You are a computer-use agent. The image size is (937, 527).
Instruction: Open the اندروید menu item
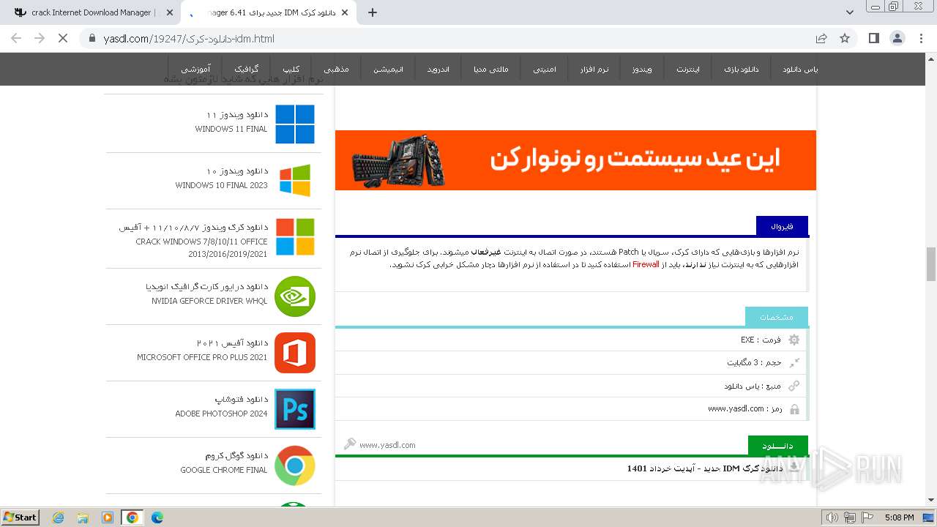click(x=438, y=70)
